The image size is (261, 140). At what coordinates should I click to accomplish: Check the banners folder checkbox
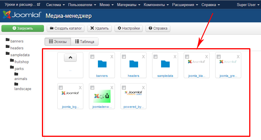(92, 57)
